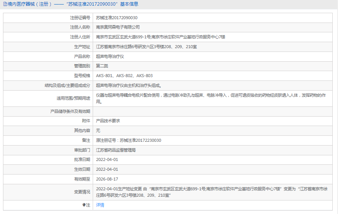Select the 备注 text 原注册证号：苏械注准20172230030
338x214 pixels.
(x=128, y=140)
